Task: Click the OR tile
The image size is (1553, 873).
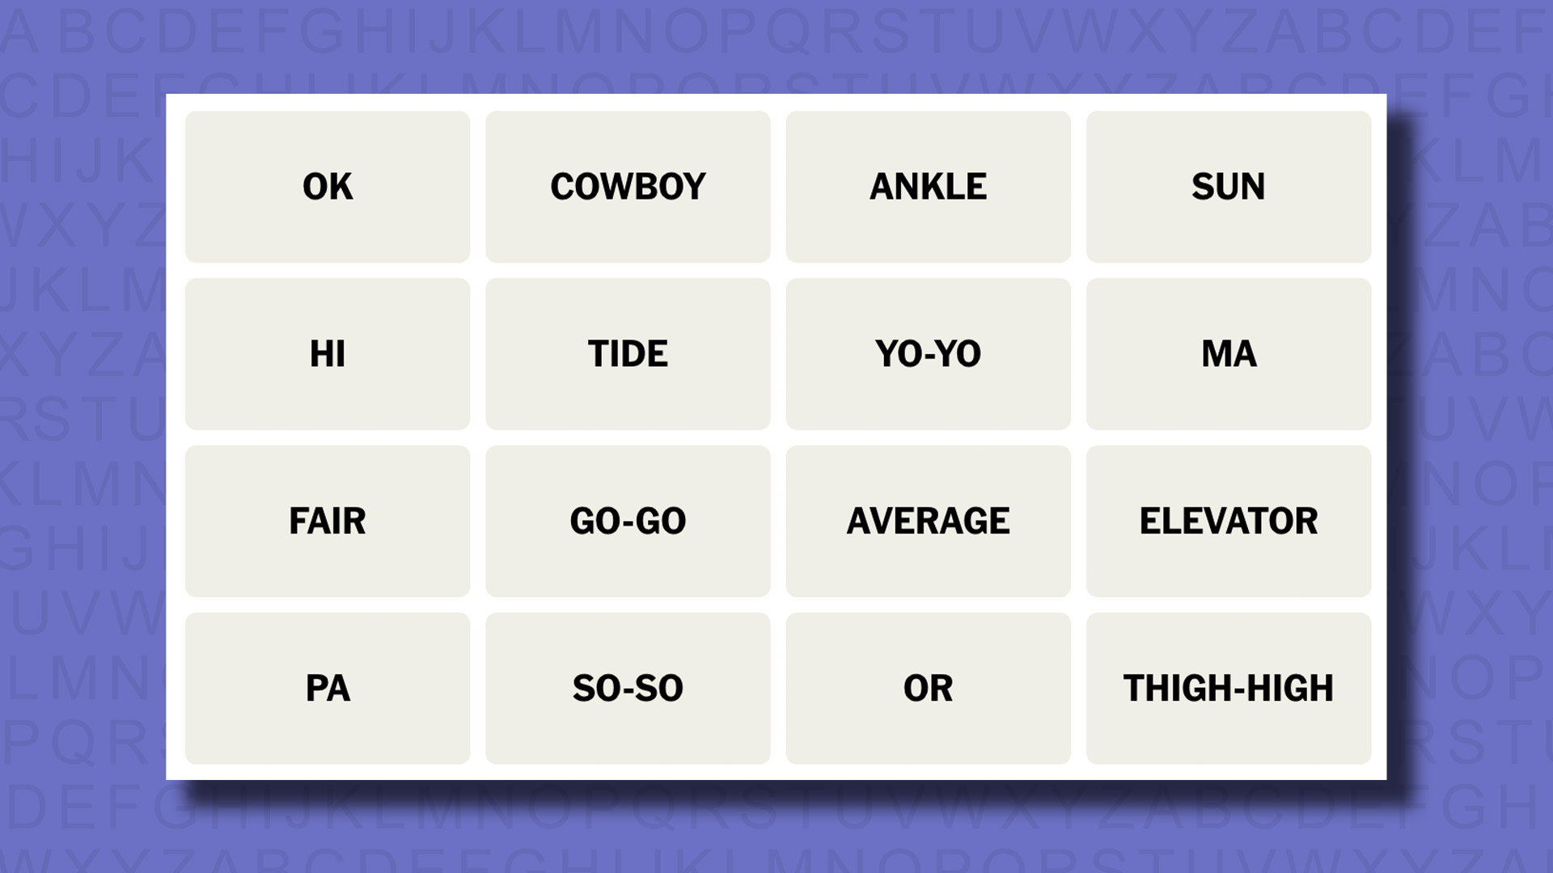Action: pos(926,688)
